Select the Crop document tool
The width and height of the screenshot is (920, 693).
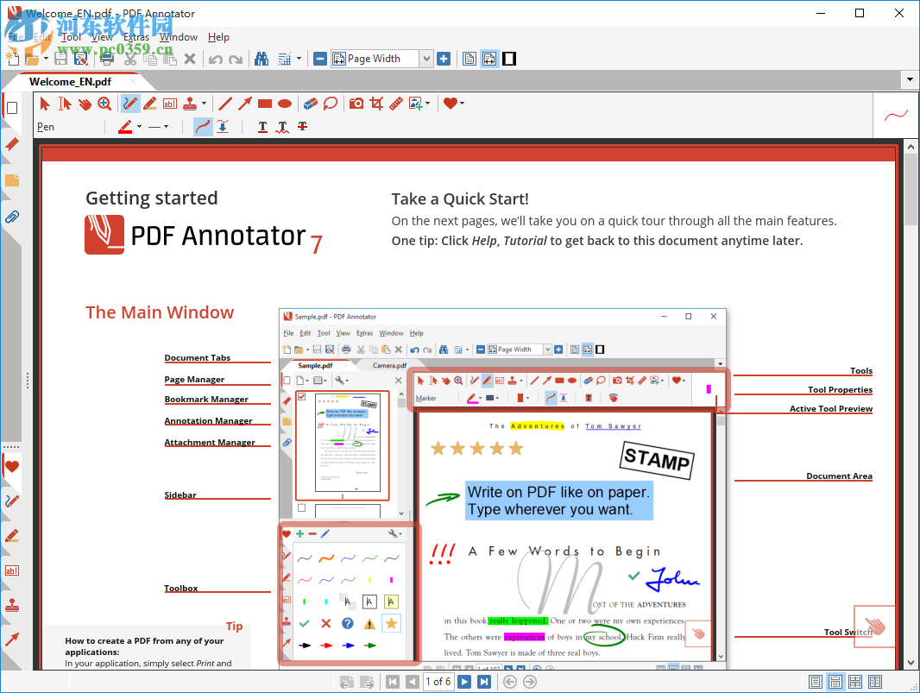pos(376,104)
